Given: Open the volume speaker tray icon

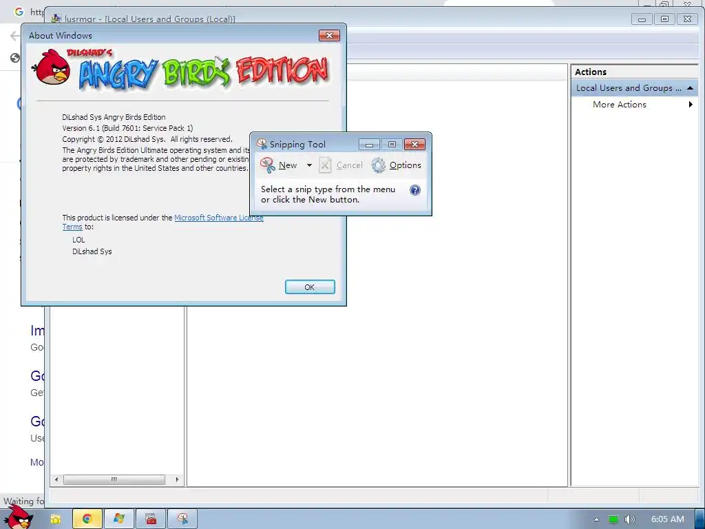Looking at the screenshot, I should click(629, 519).
